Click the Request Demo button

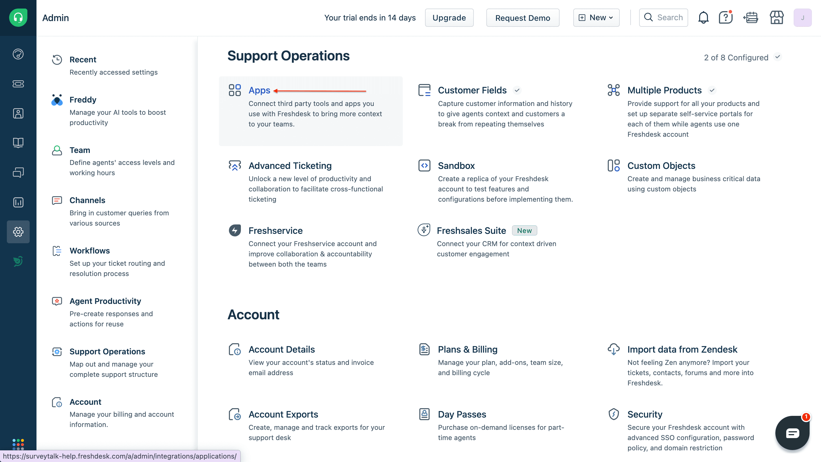click(522, 18)
